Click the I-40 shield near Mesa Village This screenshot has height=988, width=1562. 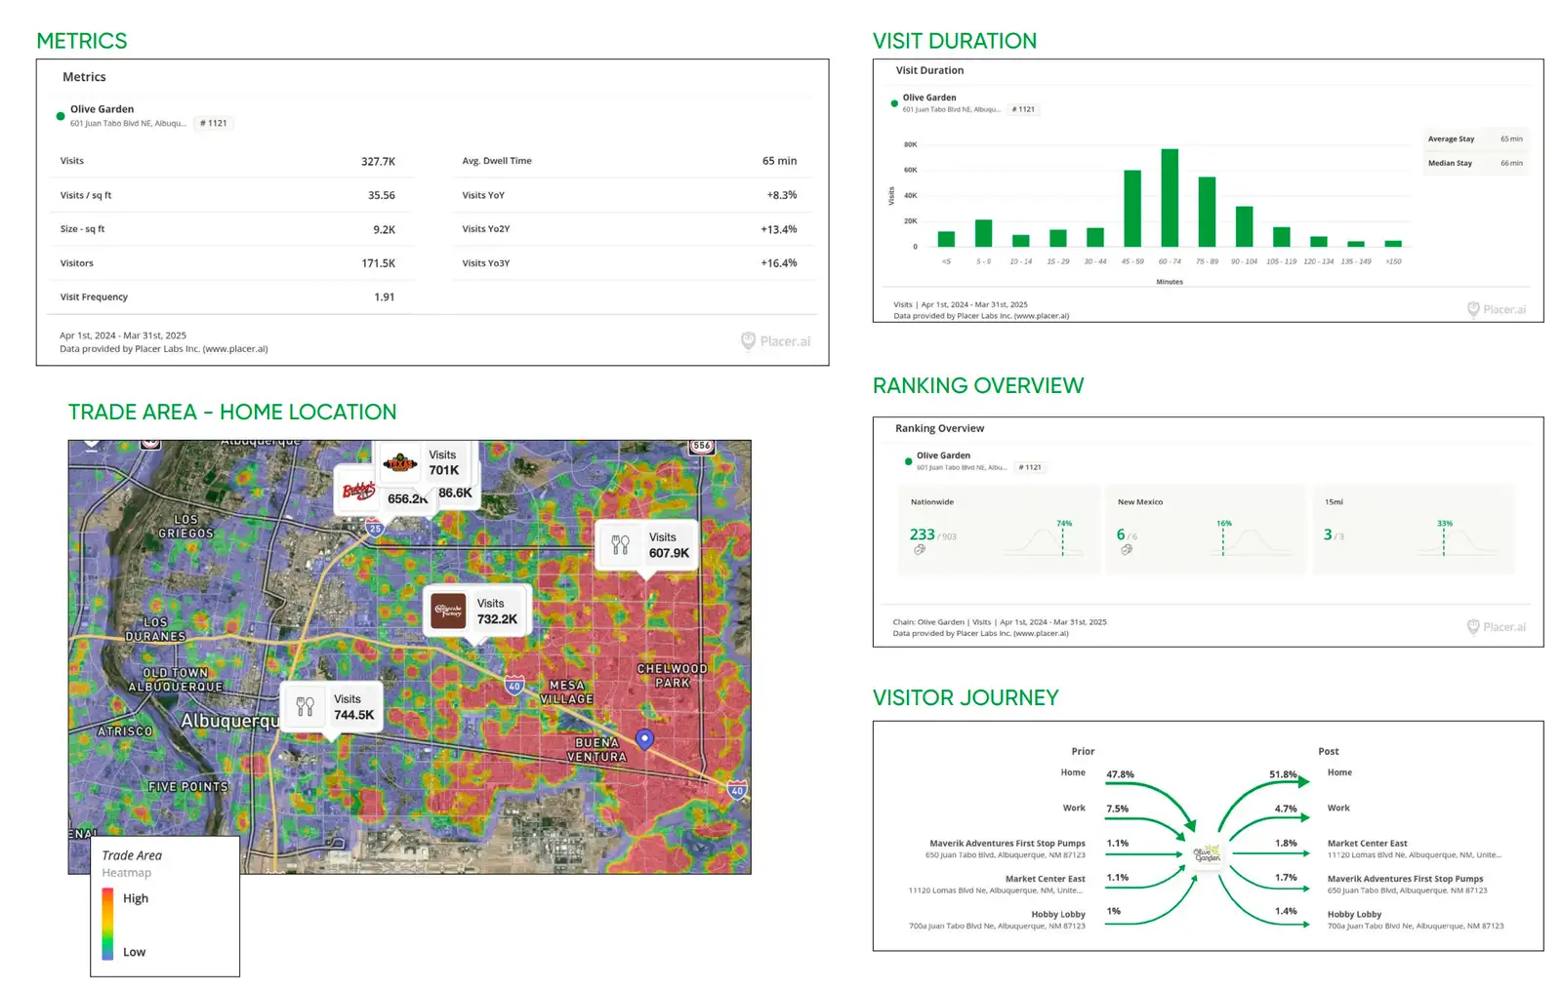click(514, 686)
